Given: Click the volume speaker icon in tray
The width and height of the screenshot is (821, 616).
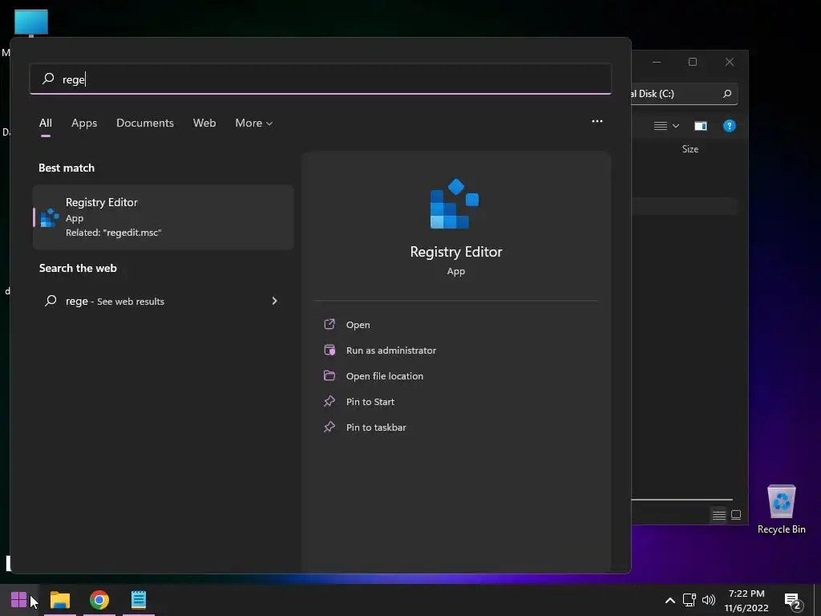Looking at the screenshot, I should pos(709,600).
